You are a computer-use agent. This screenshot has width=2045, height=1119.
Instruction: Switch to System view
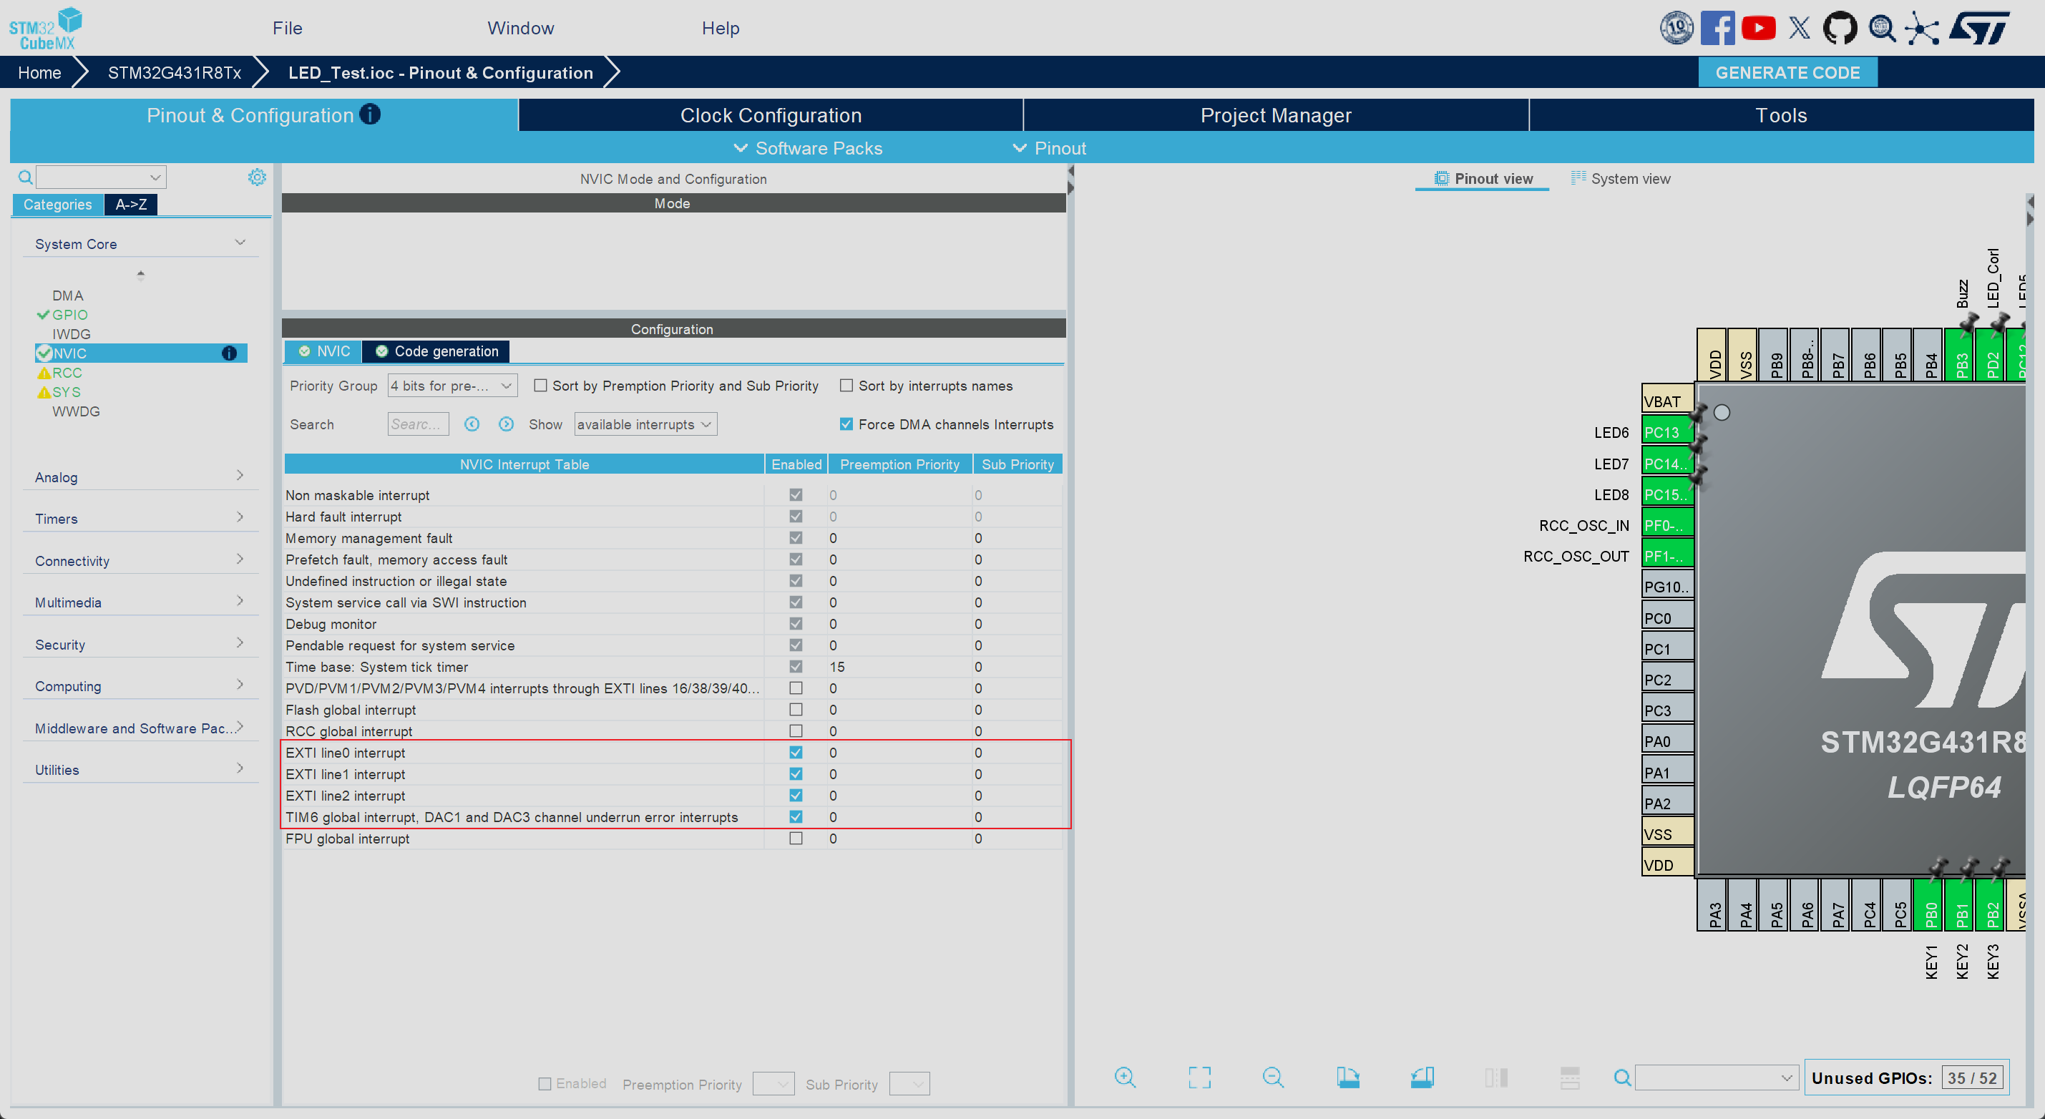1620,179
